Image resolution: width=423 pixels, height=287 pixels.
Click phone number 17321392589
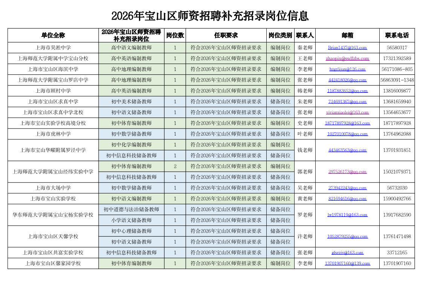(397, 58)
